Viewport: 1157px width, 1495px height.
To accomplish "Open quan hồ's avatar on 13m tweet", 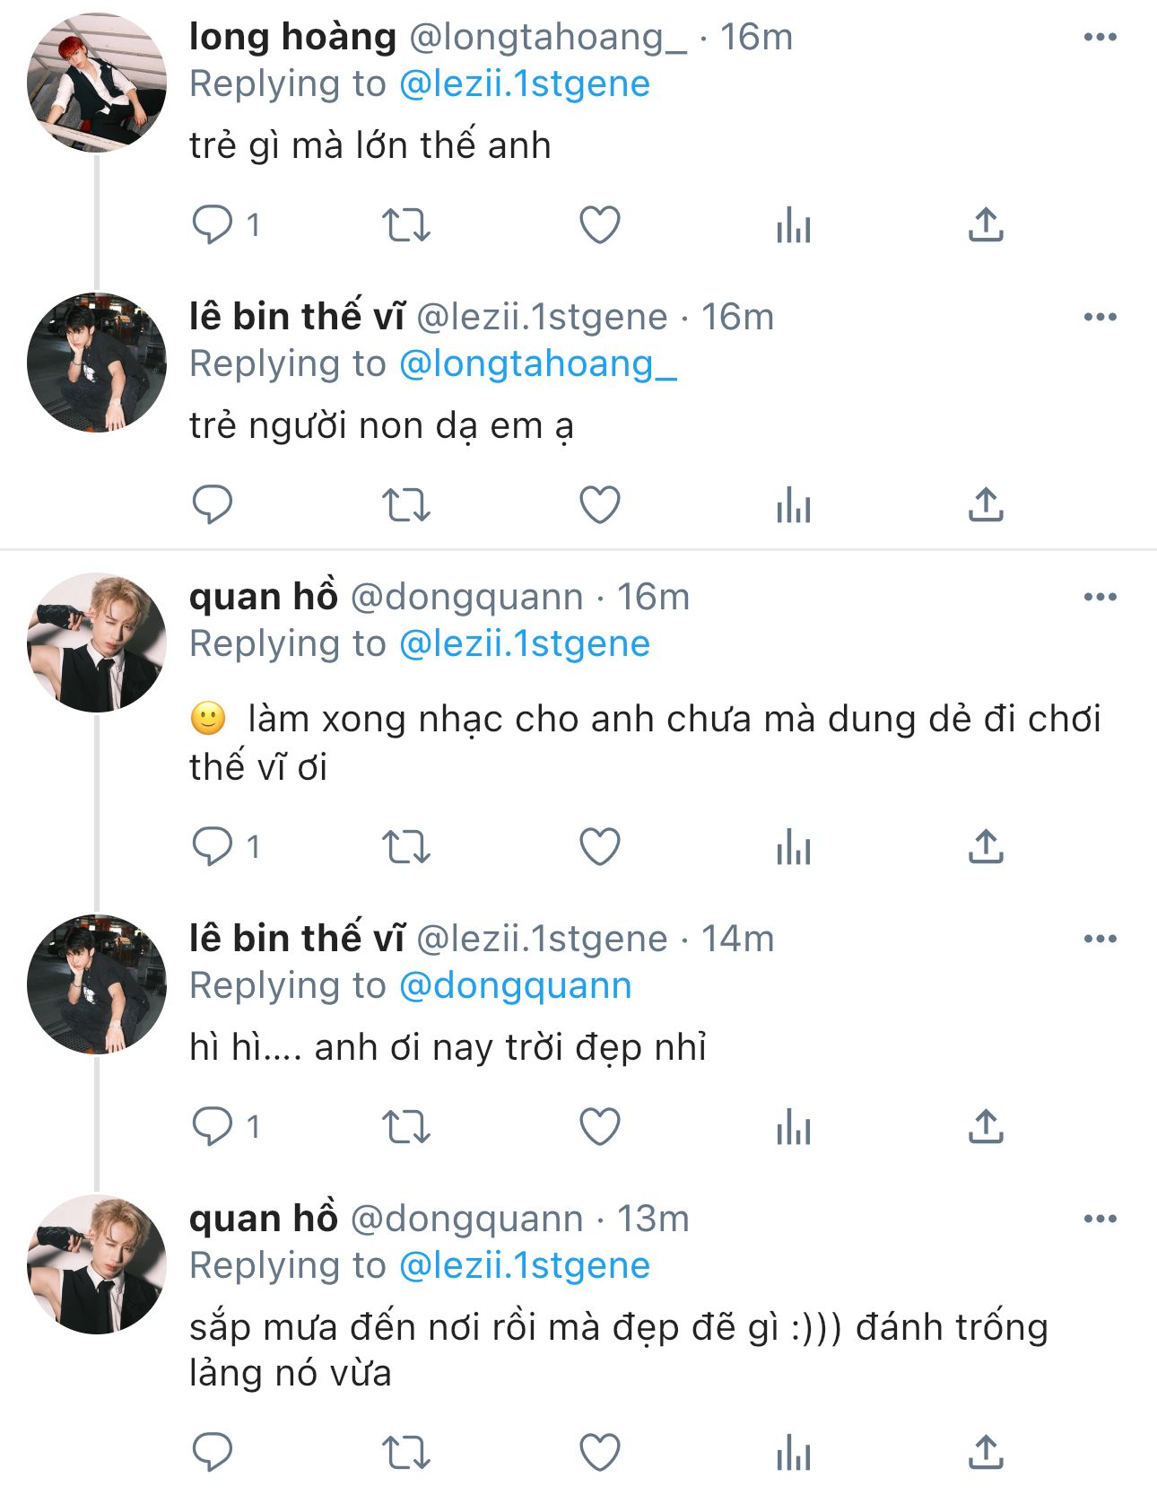I will point(97,1264).
